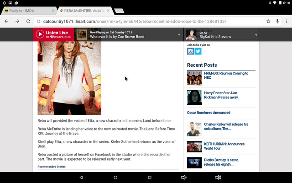The image size is (292, 183).
Task: Tap the battery status icon
Action: 280,3
